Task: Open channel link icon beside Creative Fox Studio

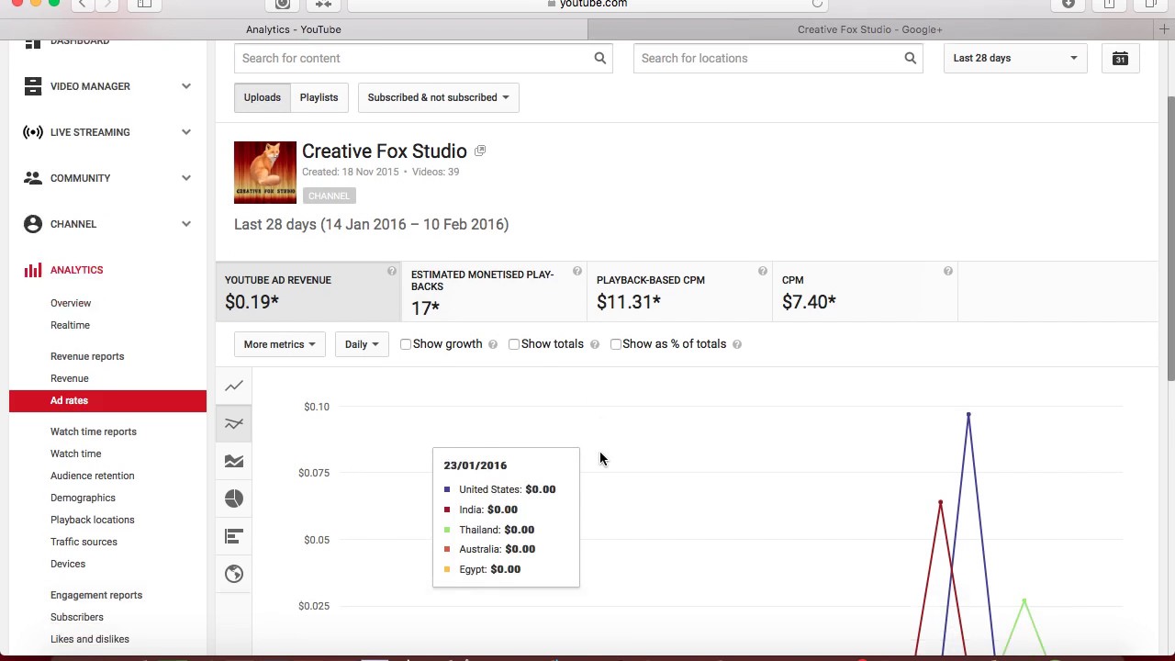Action: [479, 151]
